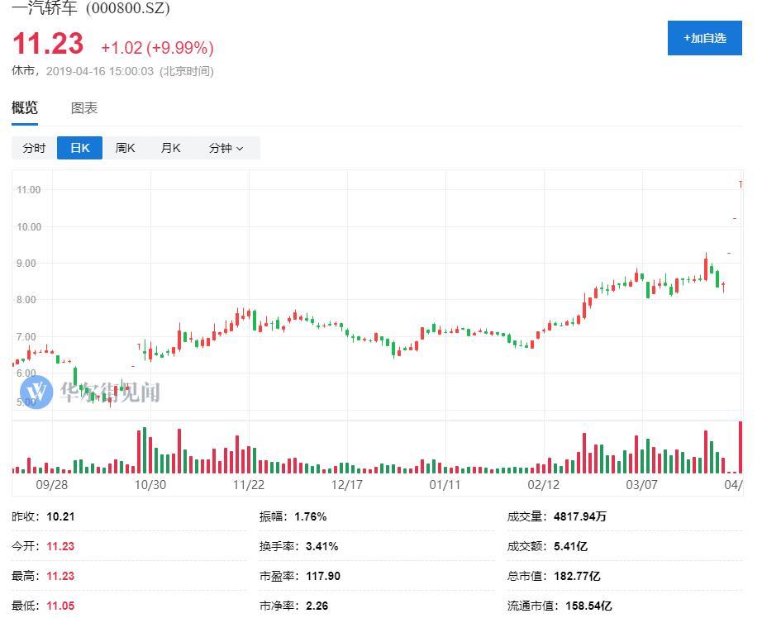Click the 11/22 date axis label
This screenshot has height=618, width=762.
point(248,484)
